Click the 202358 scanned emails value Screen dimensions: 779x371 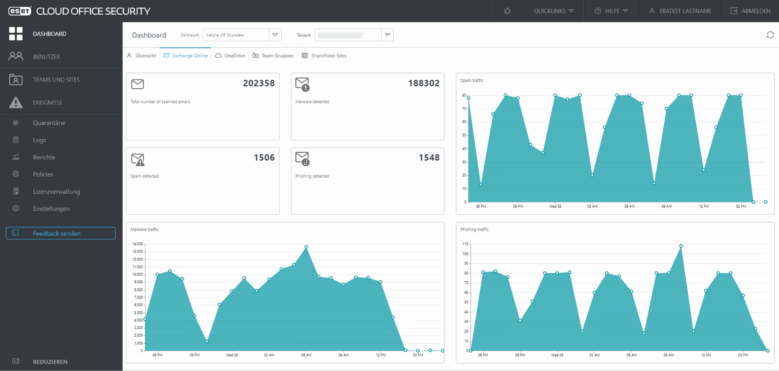pyautogui.click(x=259, y=83)
